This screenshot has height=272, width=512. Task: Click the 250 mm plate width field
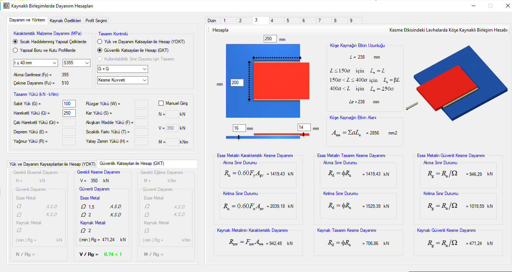point(270,39)
